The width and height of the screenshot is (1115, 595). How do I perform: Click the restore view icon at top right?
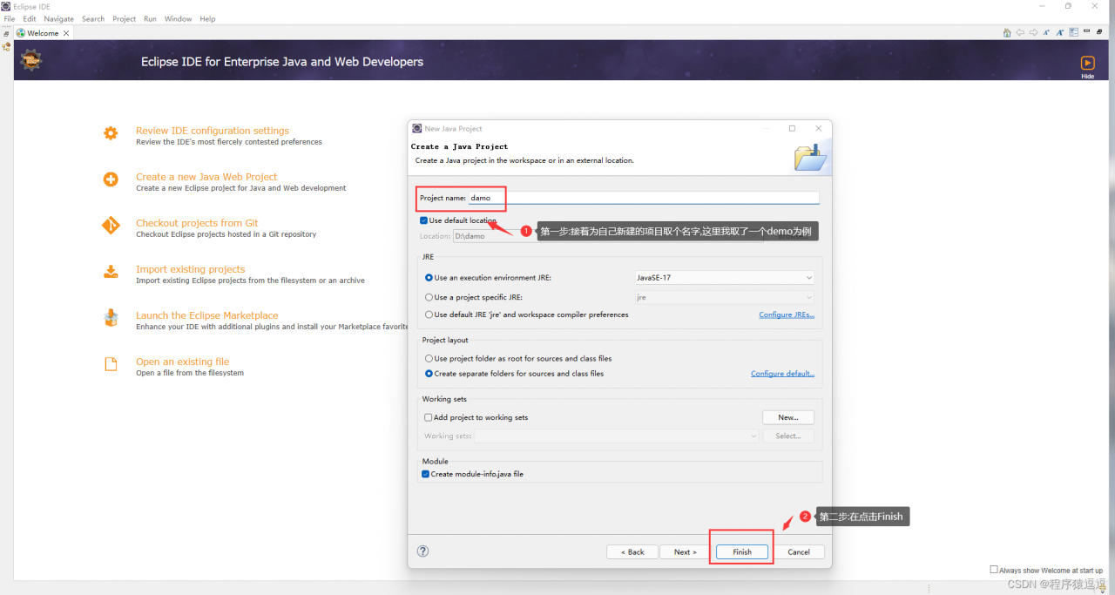click(1099, 32)
